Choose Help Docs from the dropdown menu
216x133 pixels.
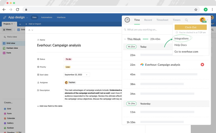coord(180,45)
